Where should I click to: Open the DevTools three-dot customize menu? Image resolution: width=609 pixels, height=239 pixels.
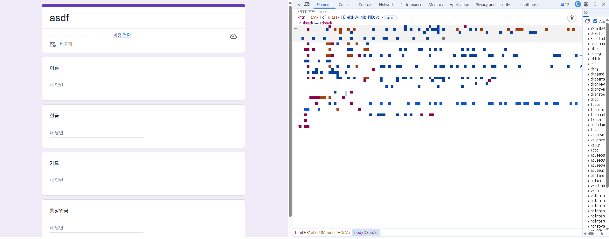point(595,4)
